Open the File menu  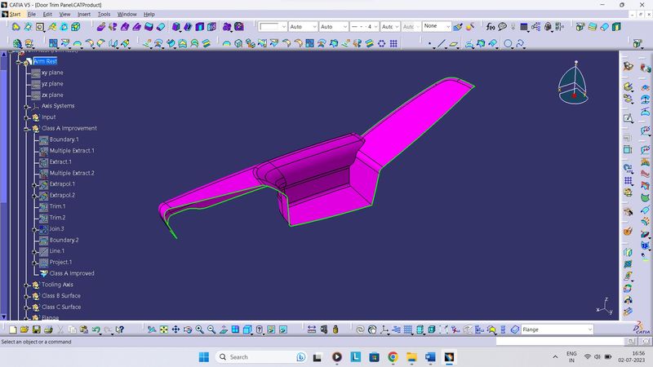(32, 14)
